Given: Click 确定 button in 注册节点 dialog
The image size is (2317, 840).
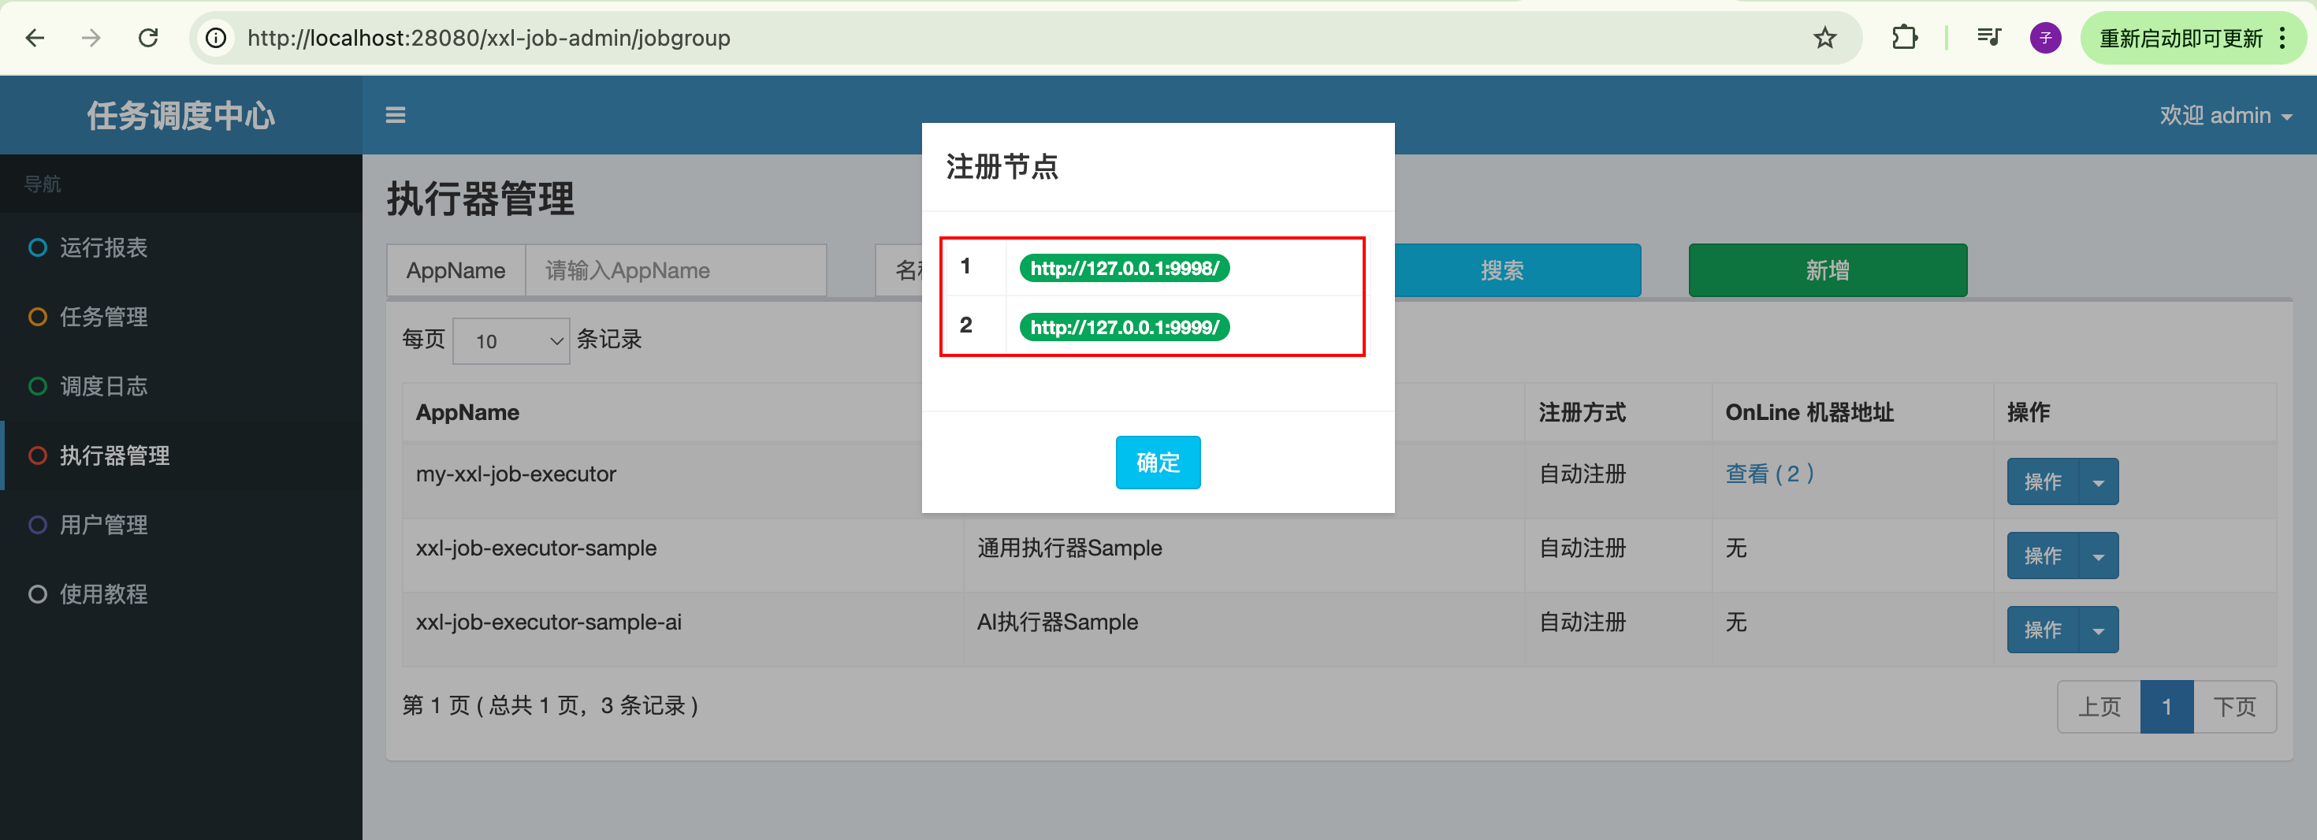Looking at the screenshot, I should (x=1158, y=463).
